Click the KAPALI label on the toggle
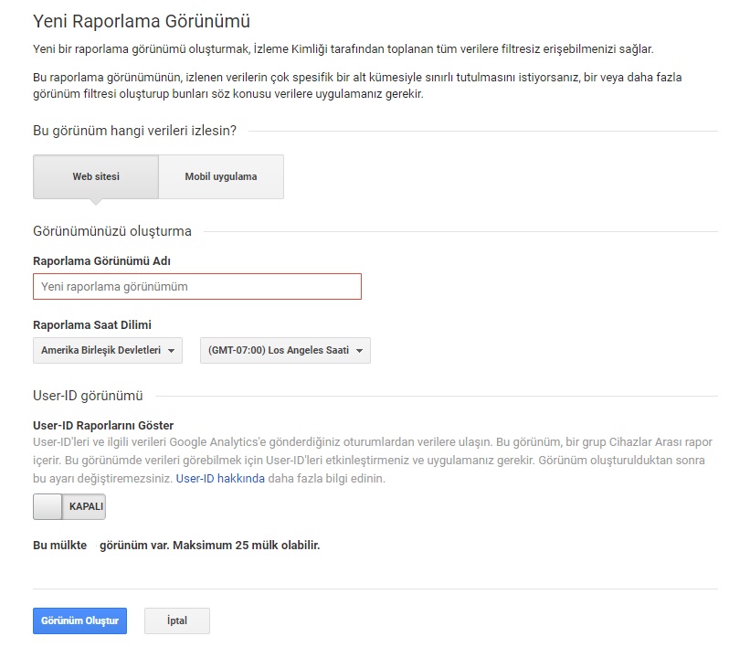This screenshot has width=729, height=647. [x=86, y=506]
